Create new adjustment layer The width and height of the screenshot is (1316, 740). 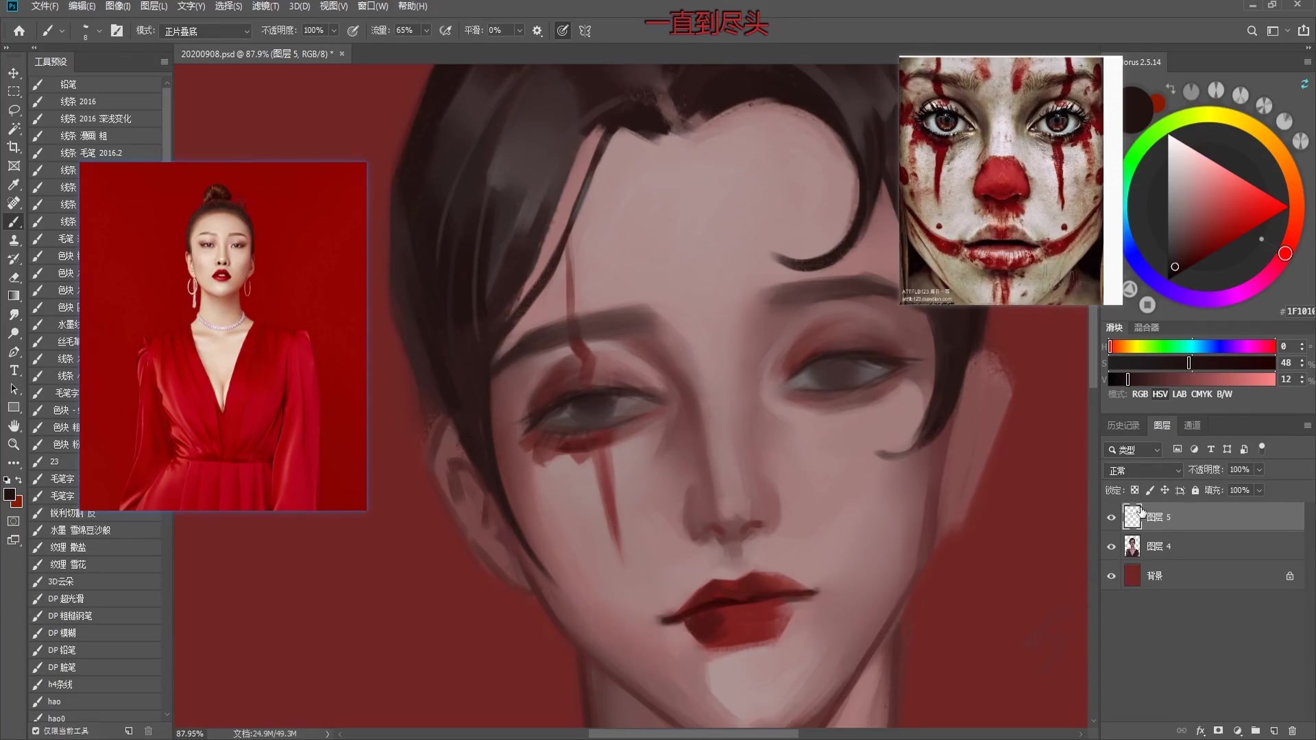[x=1237, y=730]
